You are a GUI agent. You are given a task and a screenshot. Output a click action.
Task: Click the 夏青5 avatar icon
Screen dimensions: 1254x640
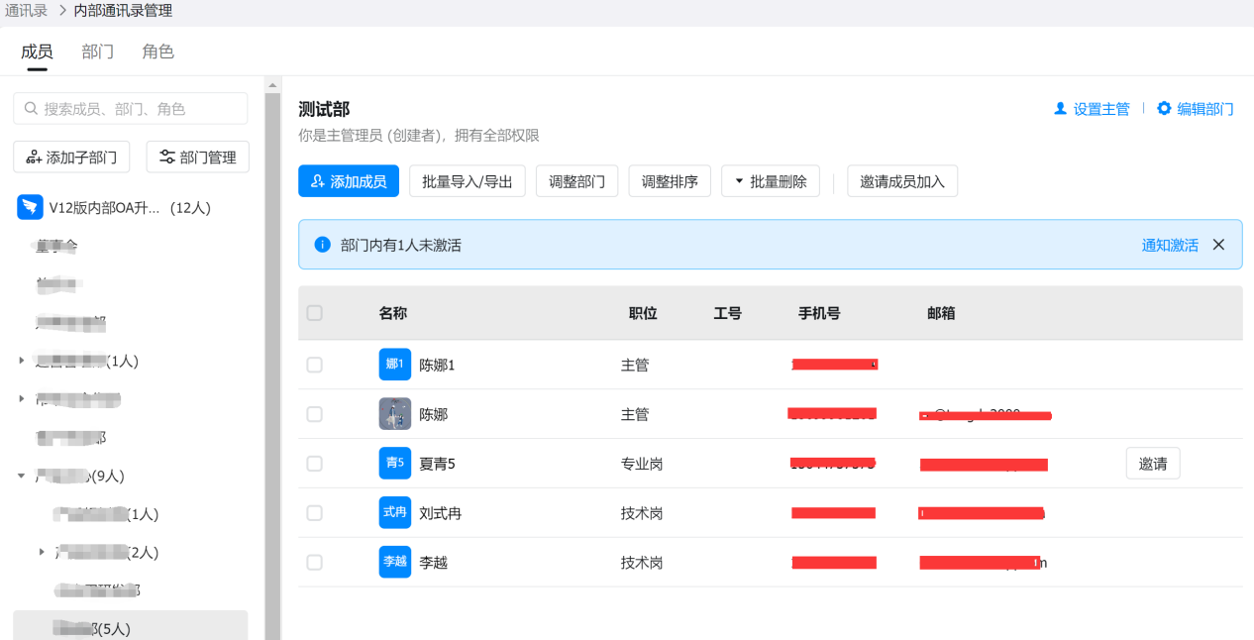click(x=394, y=464)
